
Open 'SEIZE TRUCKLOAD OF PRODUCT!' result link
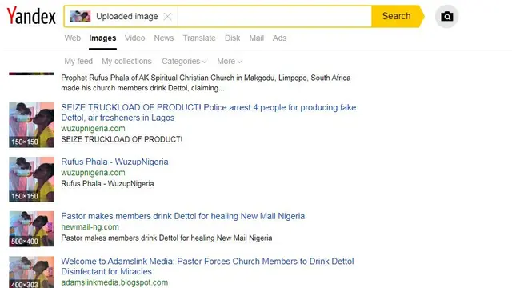(x=208, y=112)
